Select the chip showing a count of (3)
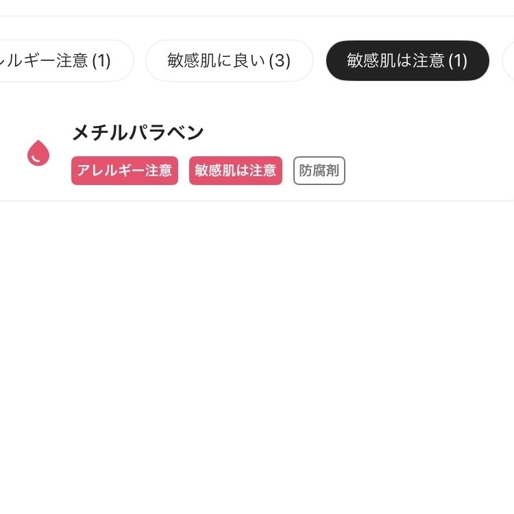This screenshot has width=514, height=514. pyautogui.click(x=229, y=60)
